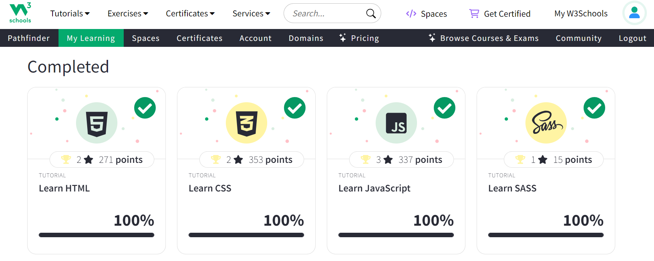The width and height of the screenshot is (654, 261).
Task: Click the Learn JavaScript progress bar
Action: [396, 235]
